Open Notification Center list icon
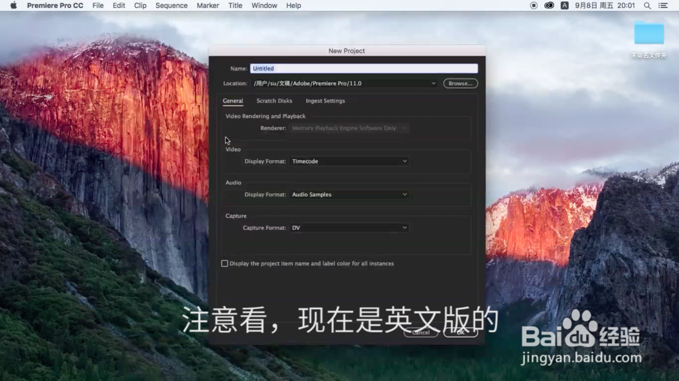679x381 pixels. [663, 5]
